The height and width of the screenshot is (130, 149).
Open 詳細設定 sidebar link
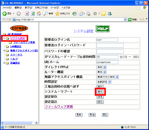15,63
